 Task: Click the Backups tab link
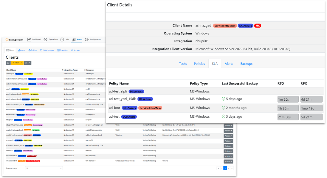coord(246,64)
